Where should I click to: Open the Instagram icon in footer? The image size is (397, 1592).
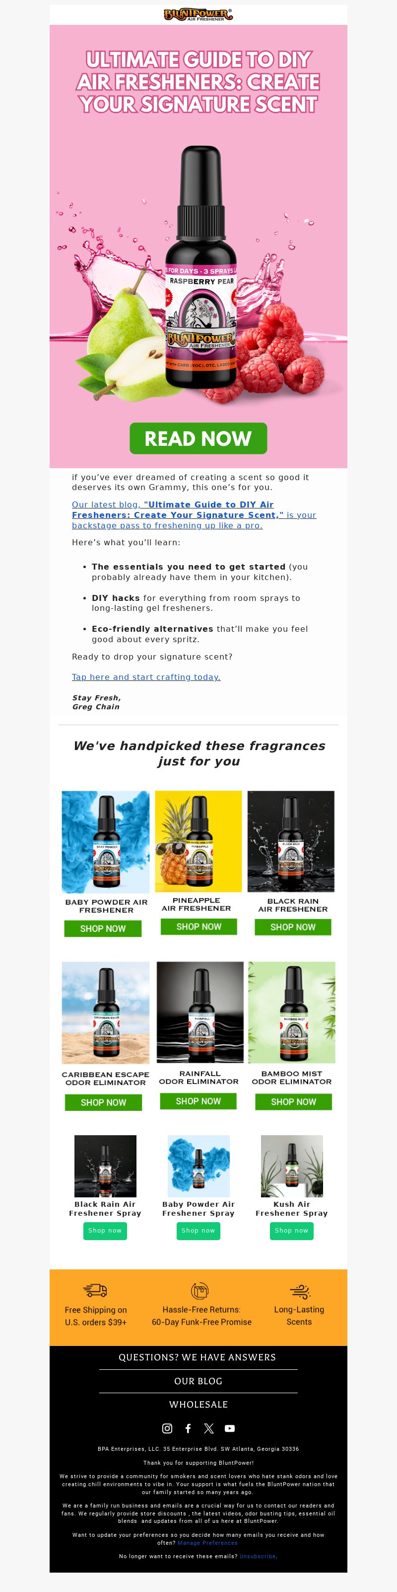tap(167, 1428)
